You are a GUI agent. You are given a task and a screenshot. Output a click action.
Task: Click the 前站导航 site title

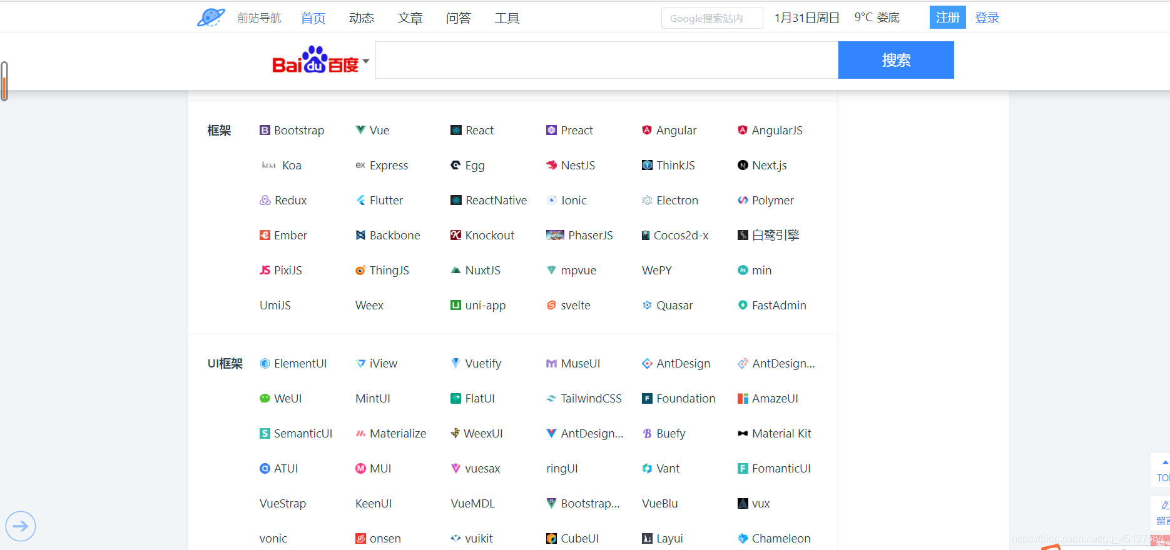pyautogui.click(x=259, y=18)
